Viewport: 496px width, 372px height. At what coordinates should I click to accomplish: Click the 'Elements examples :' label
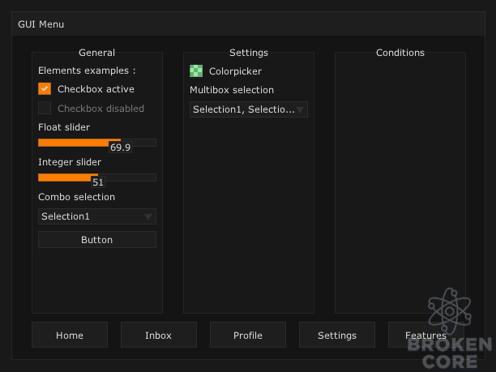[87, 71]
